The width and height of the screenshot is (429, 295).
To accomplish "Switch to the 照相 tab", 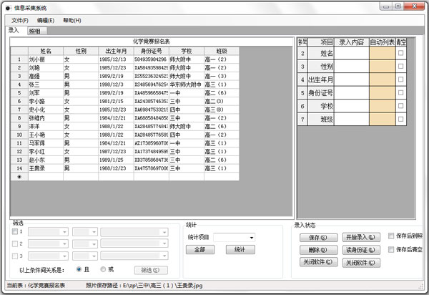I will (x=34, y=32).
